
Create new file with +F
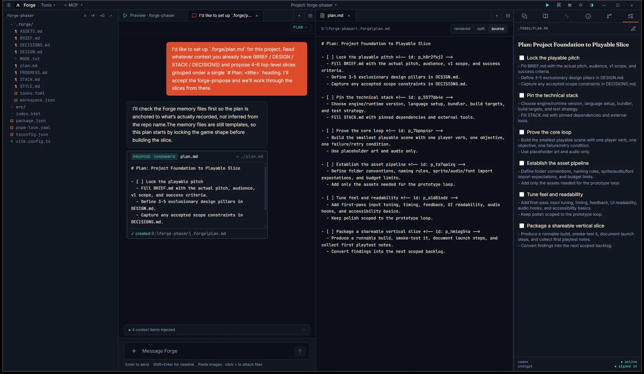93,16
